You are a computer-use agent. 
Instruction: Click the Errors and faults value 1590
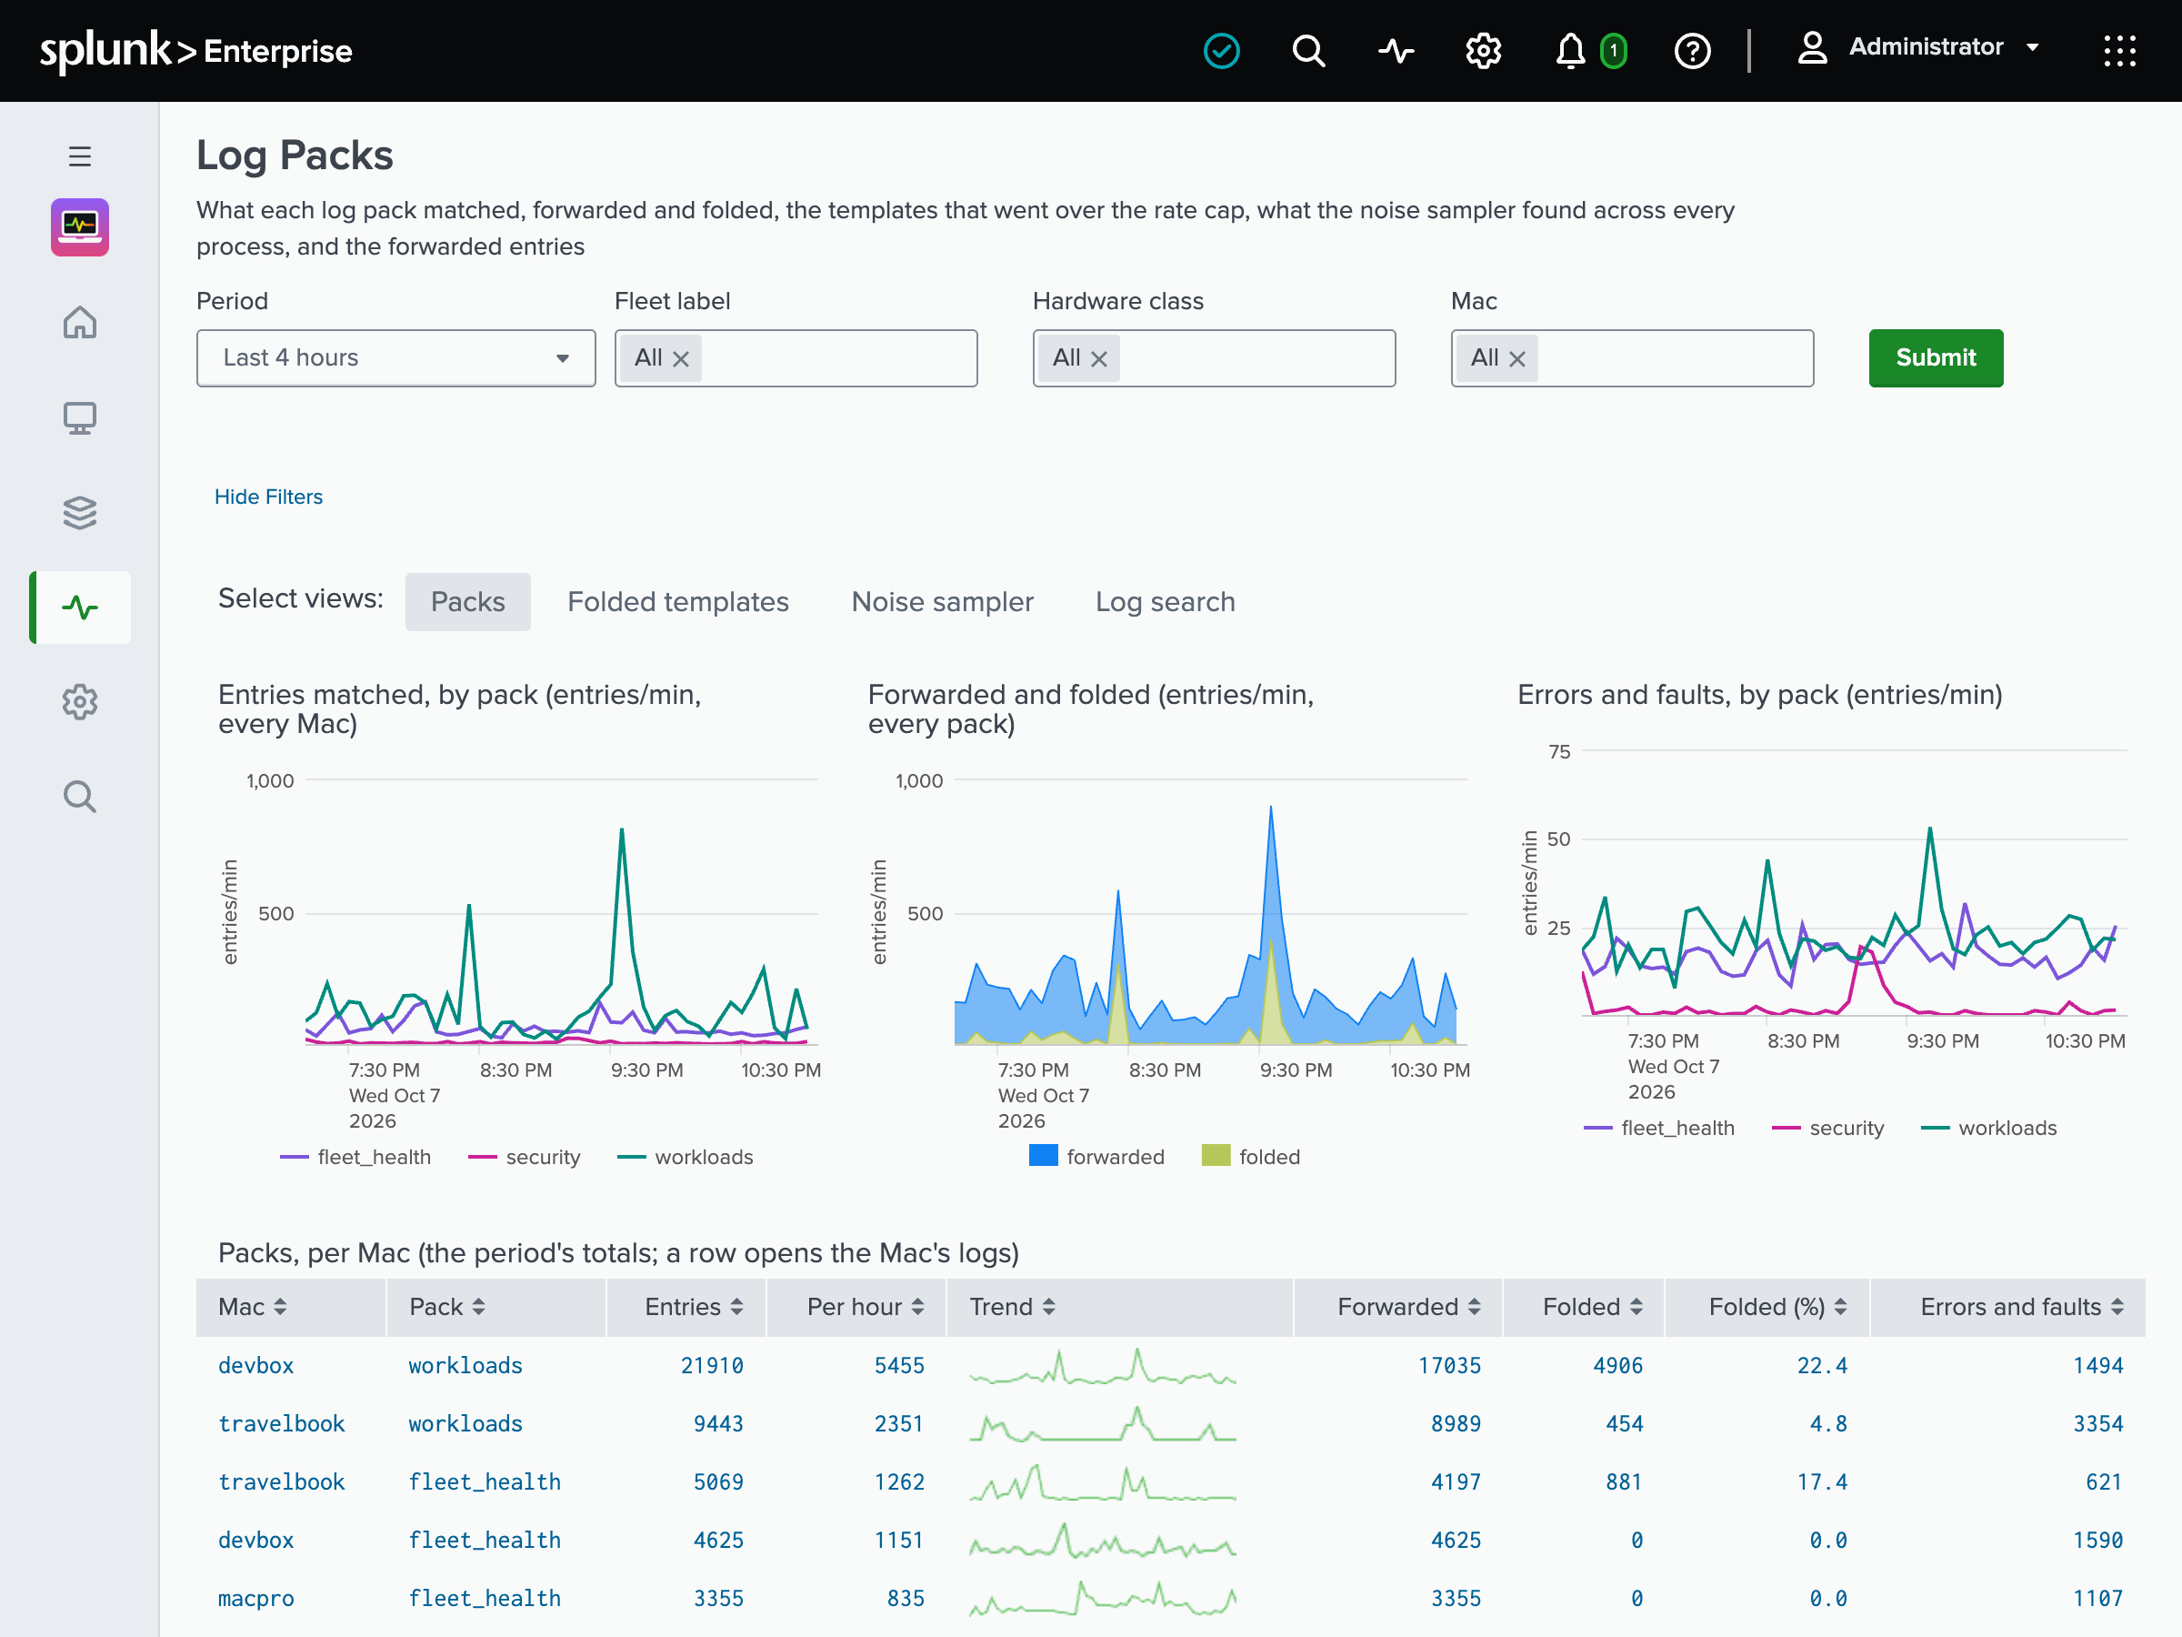click(2098, 1541)
